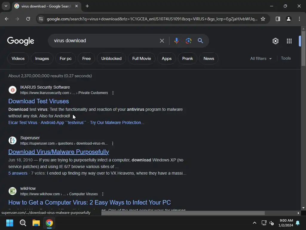The image size is (306, 230).
Task: Click the wikiHow site favicon
Action: click(13, 191)
